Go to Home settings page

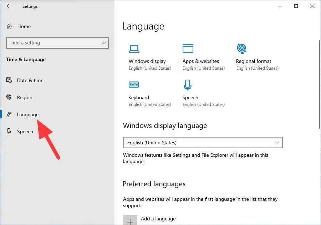tap(24, 26)
